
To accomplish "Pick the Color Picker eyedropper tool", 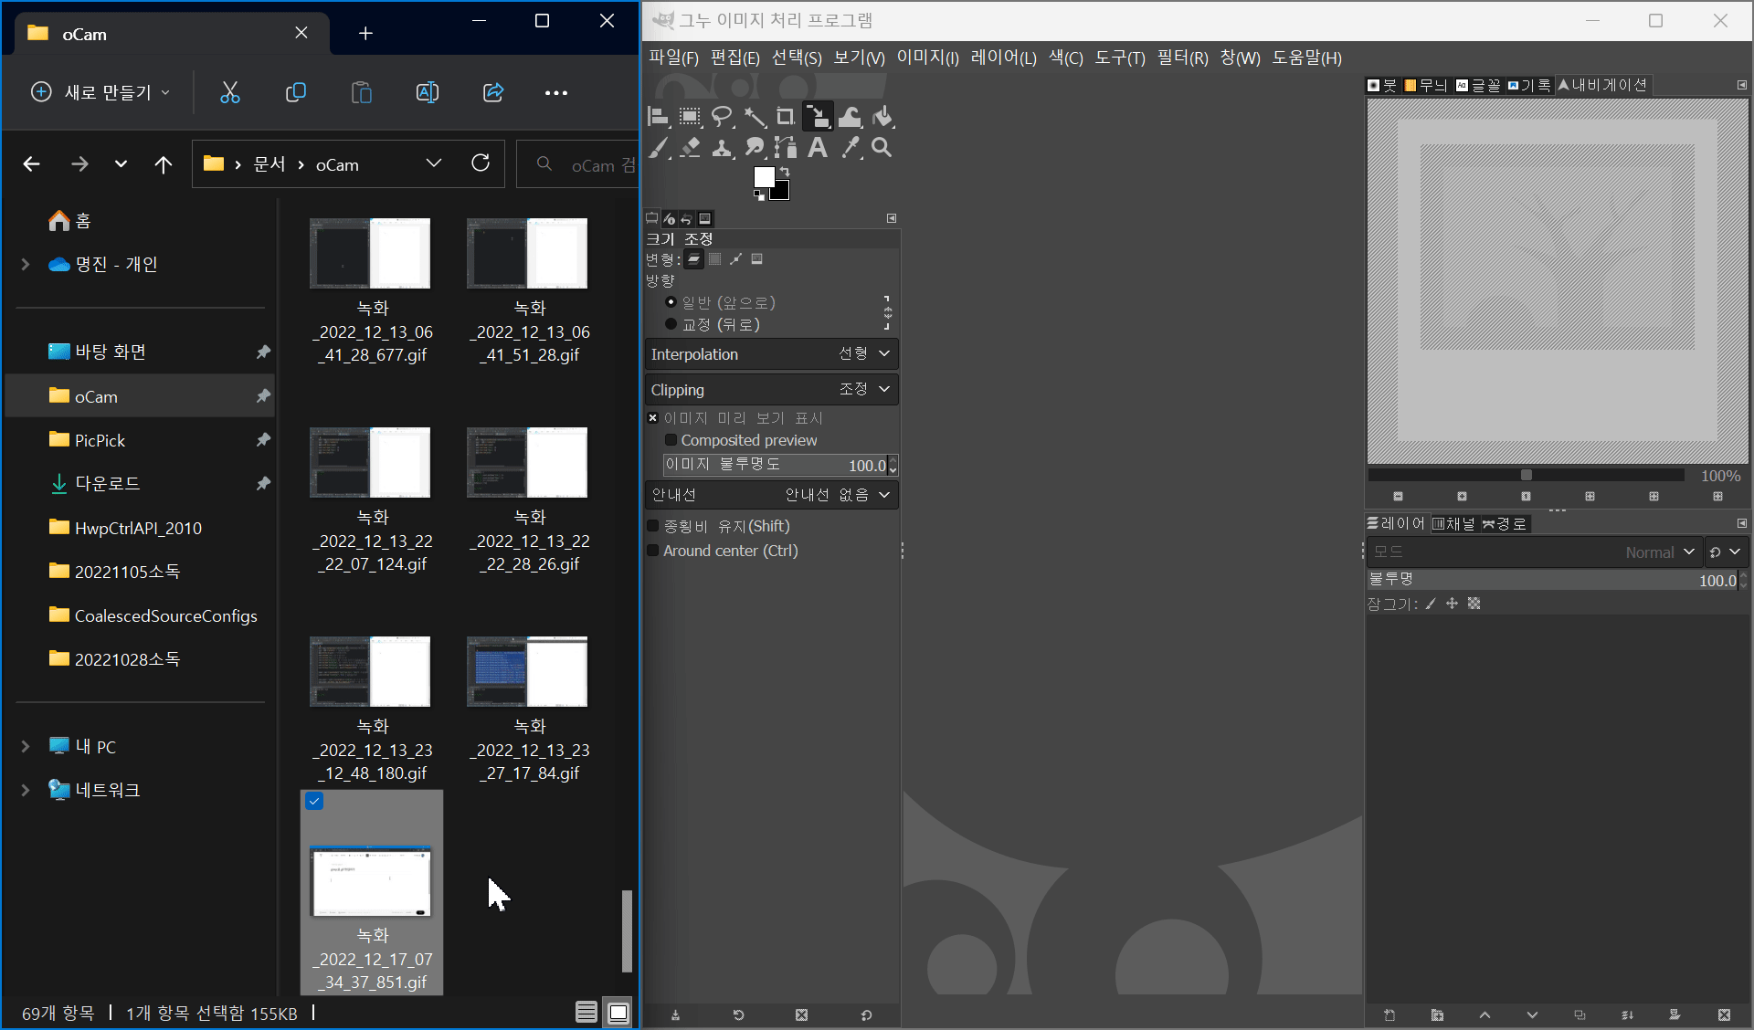I will point(850,148).
